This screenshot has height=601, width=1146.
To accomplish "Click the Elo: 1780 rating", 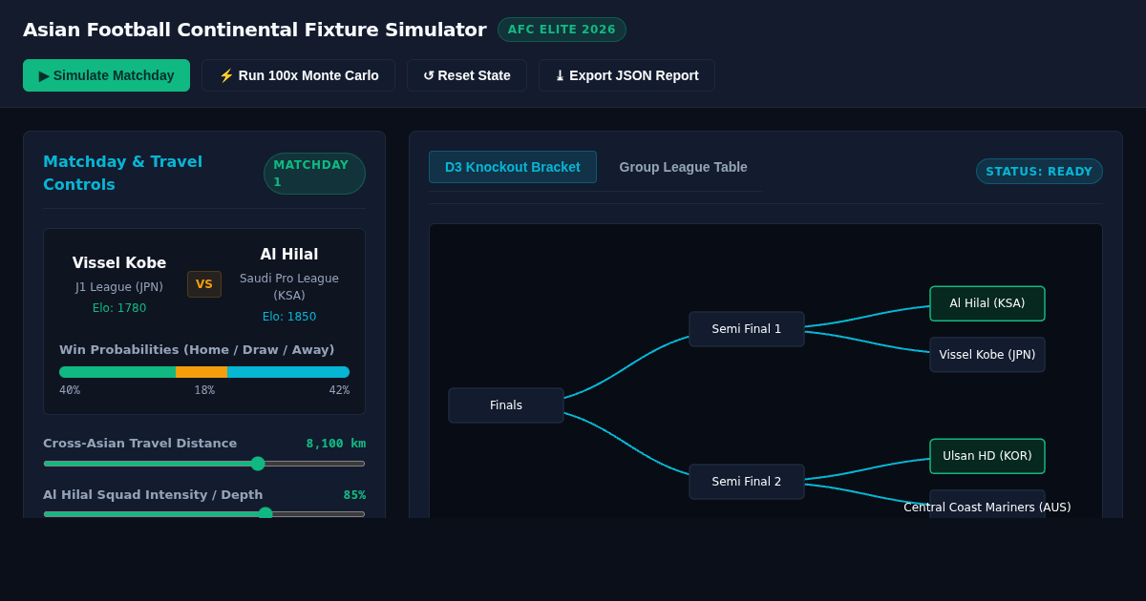I will coord(119,308).
